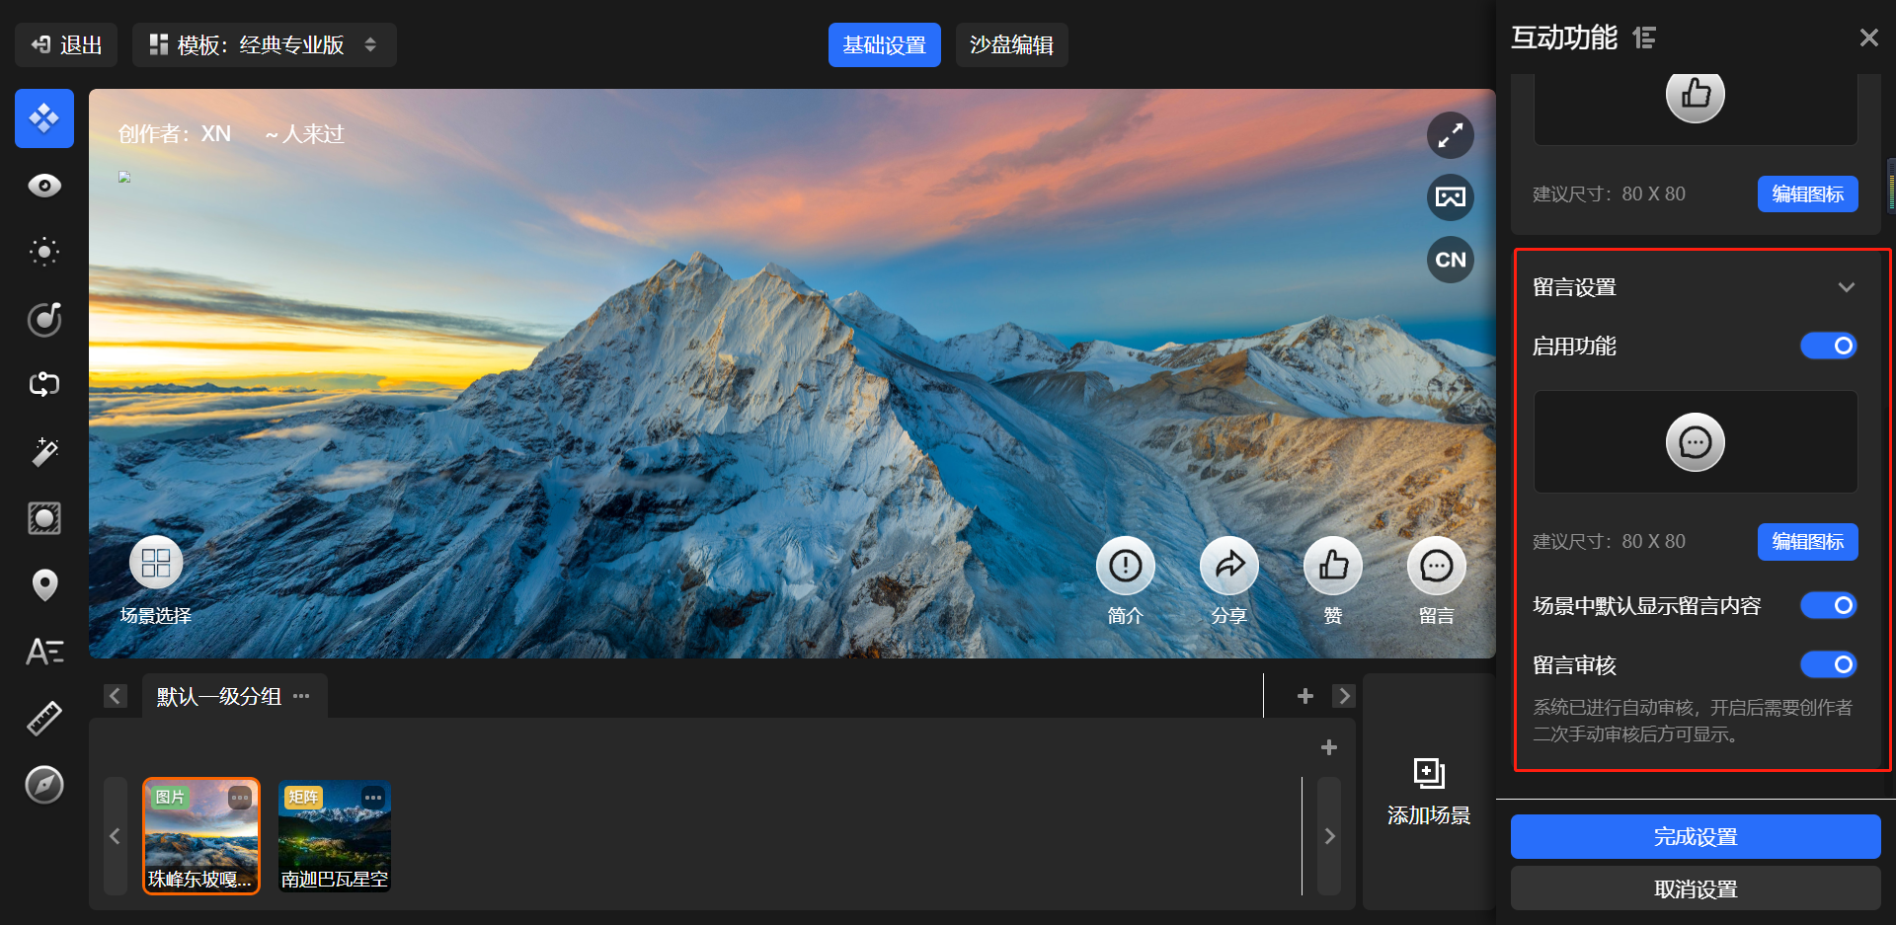
Task: Select the ruler measurement tool in sidebar
Action: tap(44, 718)
